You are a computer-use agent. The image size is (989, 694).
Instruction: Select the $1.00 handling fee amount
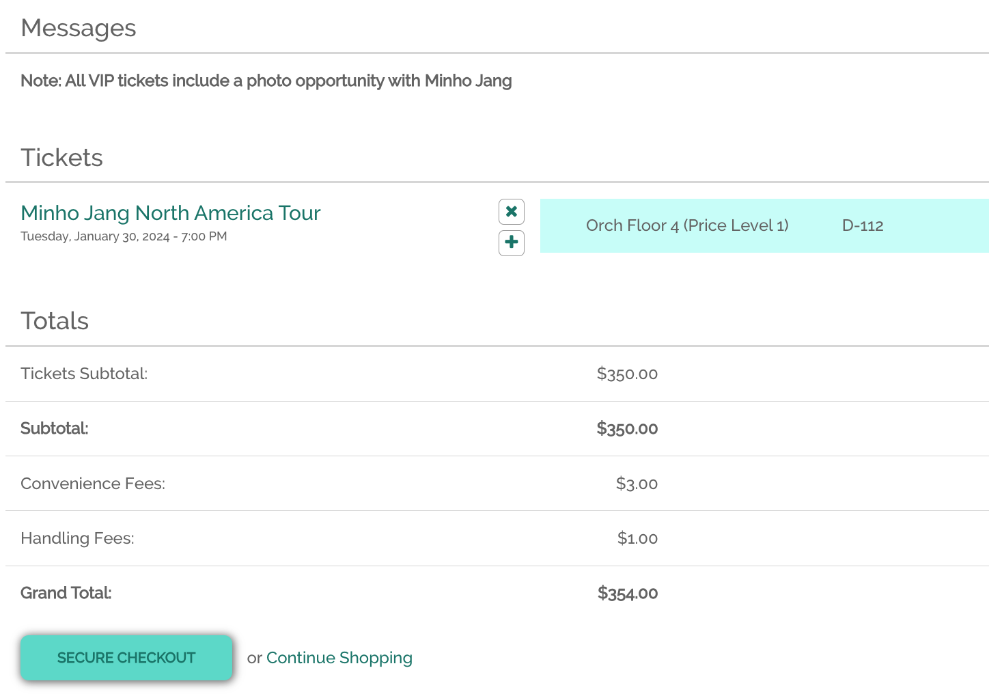pyautogui.click(x=637, y=538)
